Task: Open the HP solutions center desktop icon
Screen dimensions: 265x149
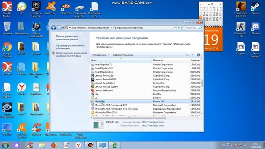Action: 36,30
